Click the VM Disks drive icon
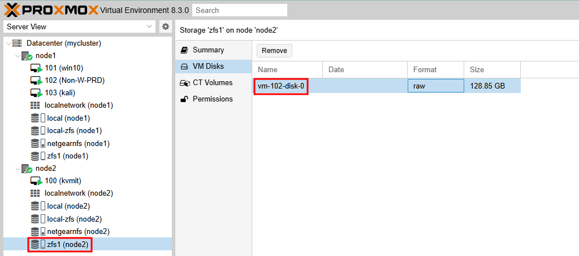 pyautogui.click(x=184, y=67)
